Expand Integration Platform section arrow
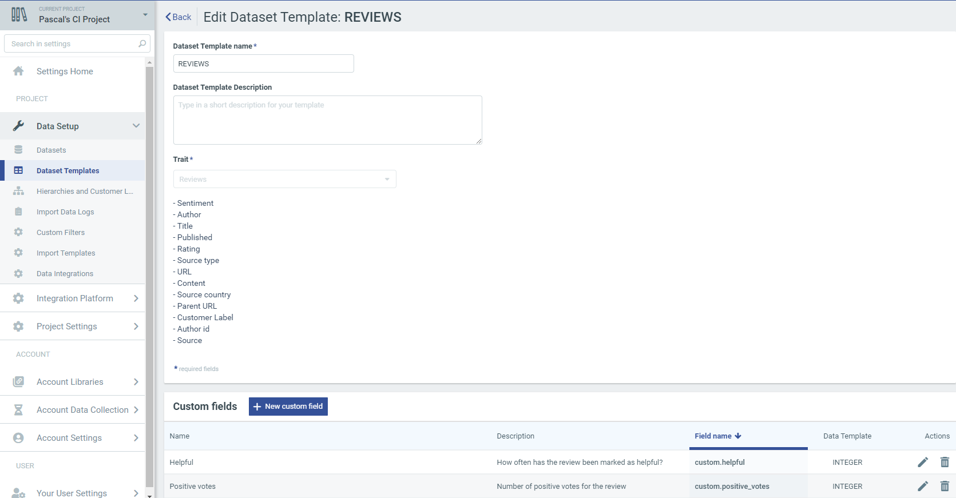 coord(136,298)
